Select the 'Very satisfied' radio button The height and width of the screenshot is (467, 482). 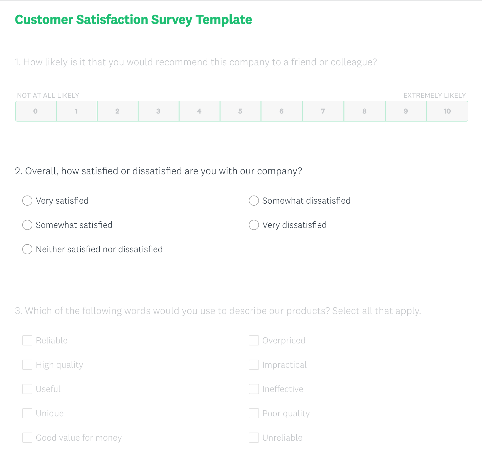(27, 201)
